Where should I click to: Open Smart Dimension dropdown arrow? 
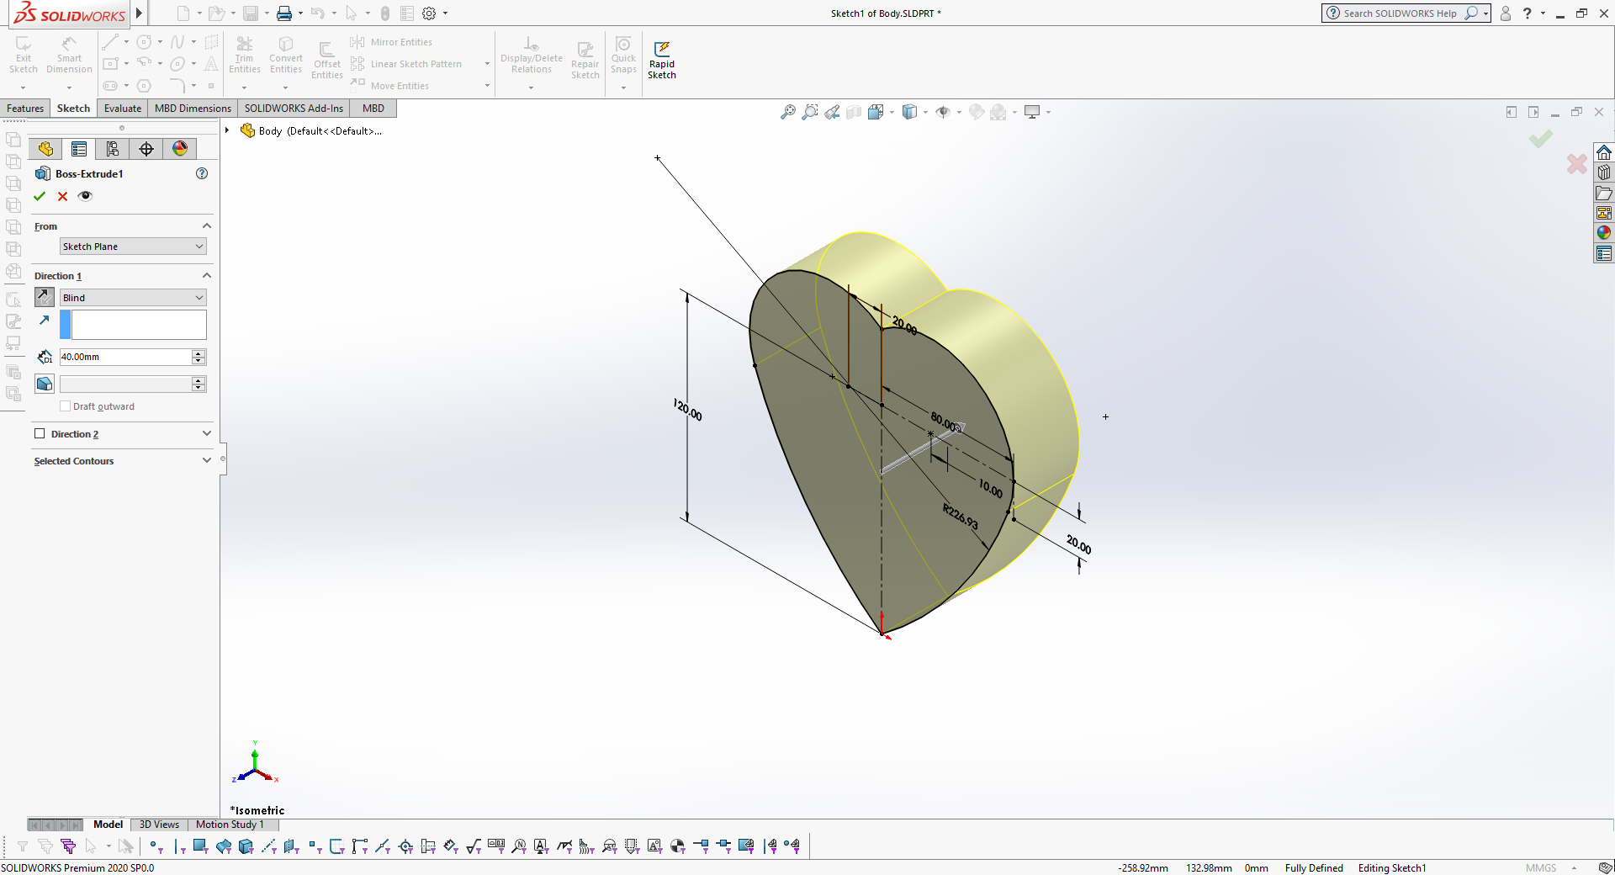click(x=69, y=87)
